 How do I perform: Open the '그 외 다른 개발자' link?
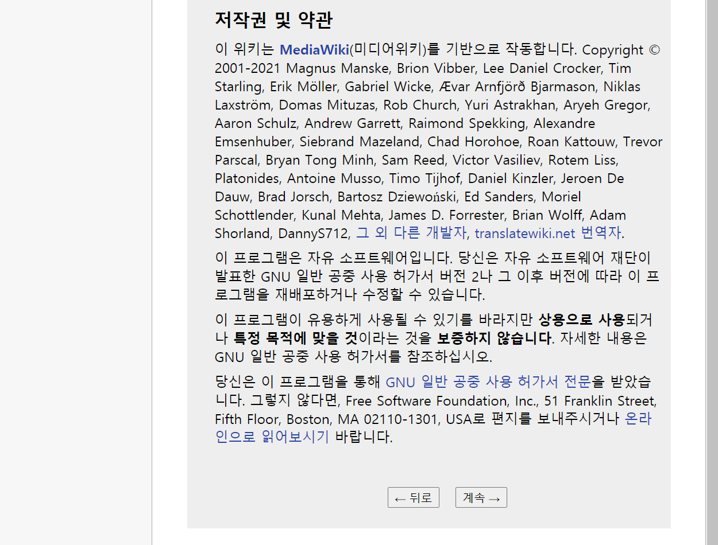(x=411, y=233)
